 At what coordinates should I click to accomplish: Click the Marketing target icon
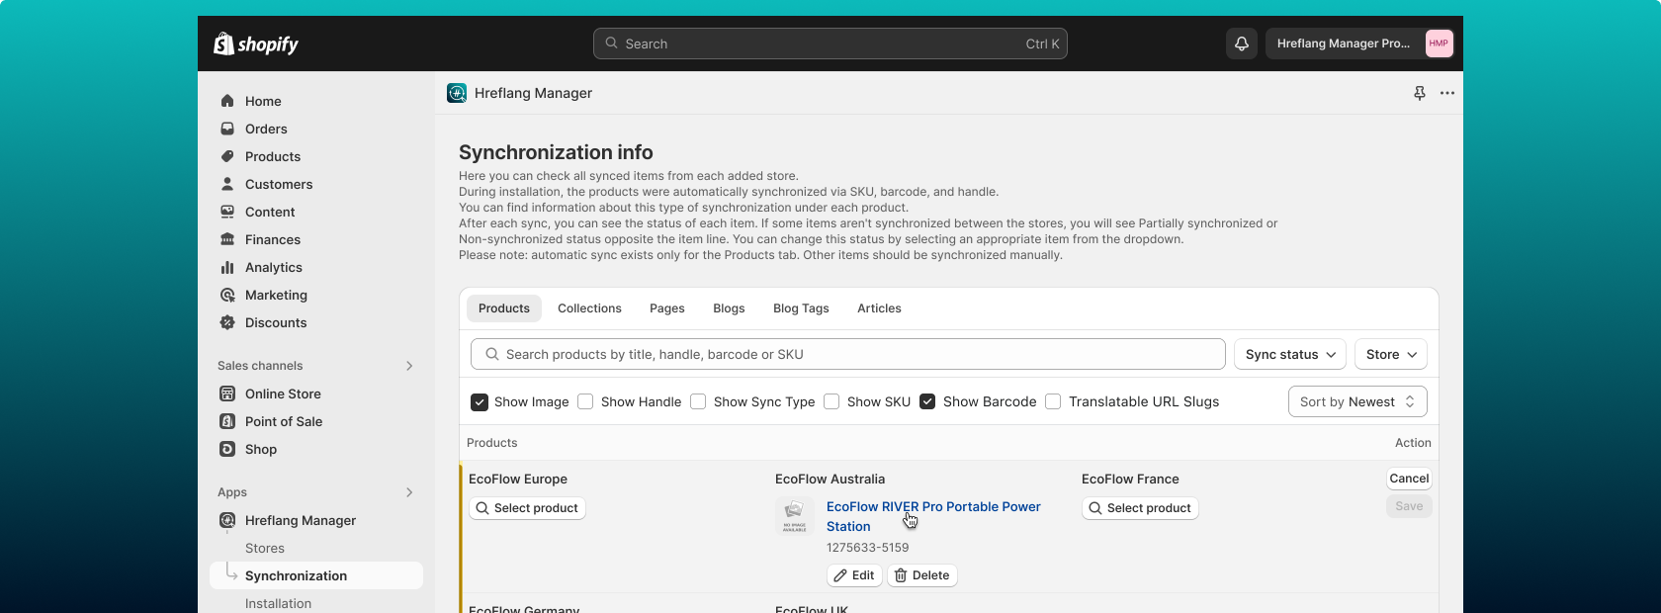(x=227, y=295)
